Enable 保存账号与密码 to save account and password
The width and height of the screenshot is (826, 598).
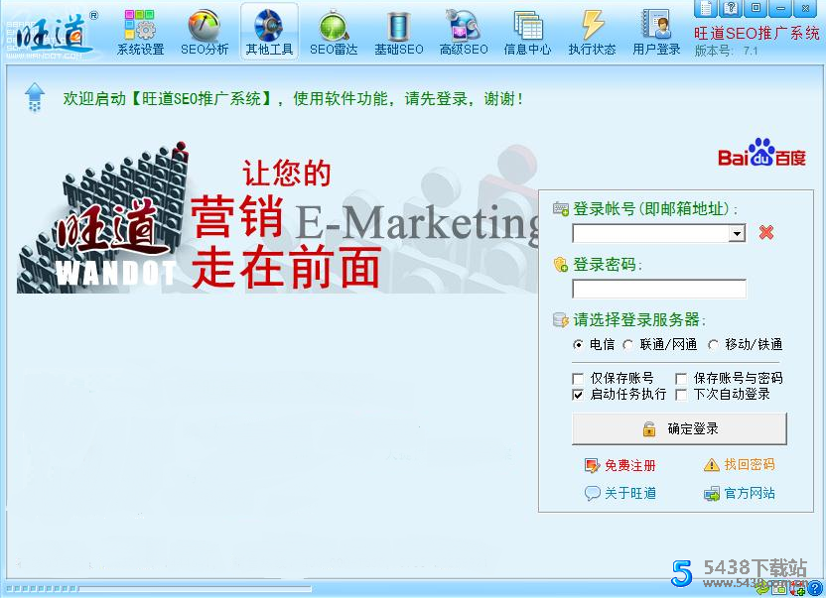pos(679,379)
